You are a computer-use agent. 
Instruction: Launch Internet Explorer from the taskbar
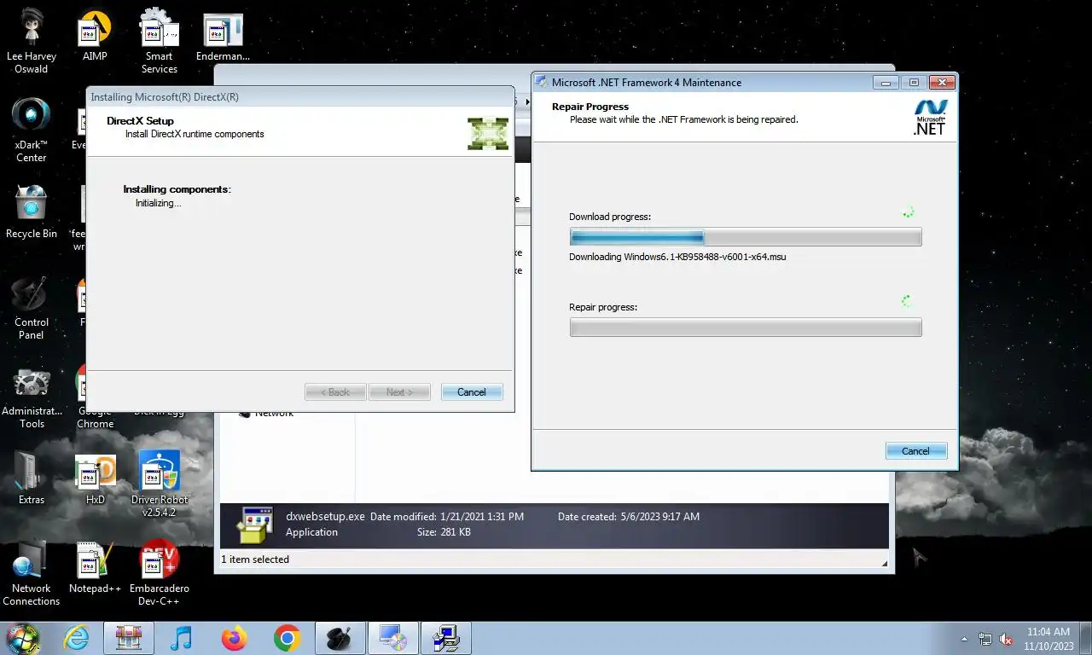click(x=76, y=638)
